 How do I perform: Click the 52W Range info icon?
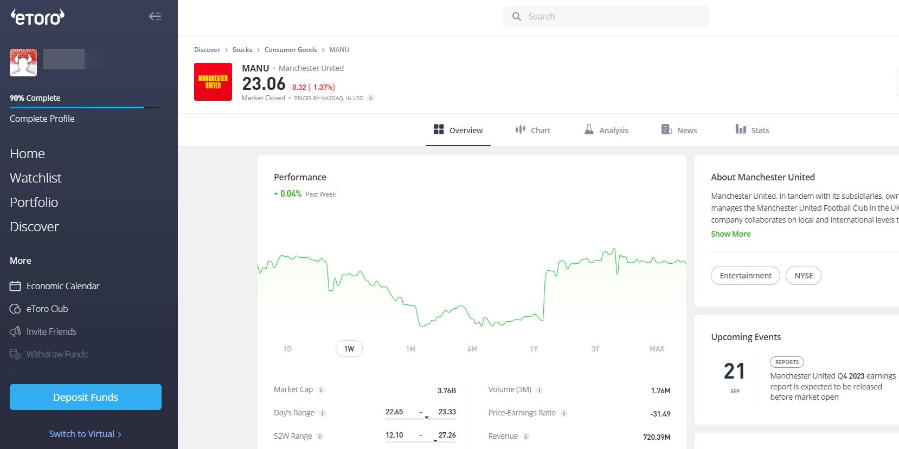click(x=320, y=437)
